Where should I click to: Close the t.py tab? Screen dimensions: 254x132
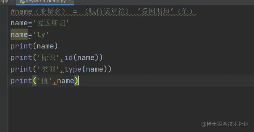pos(12,1)
